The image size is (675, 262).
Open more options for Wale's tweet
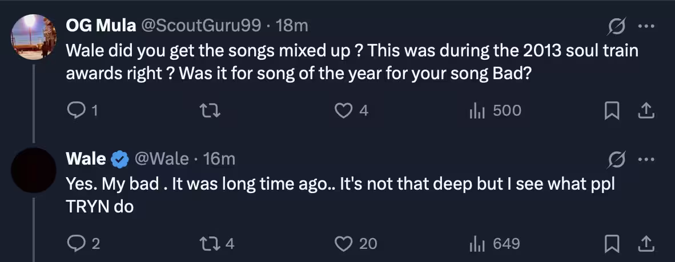coord(645,159)
